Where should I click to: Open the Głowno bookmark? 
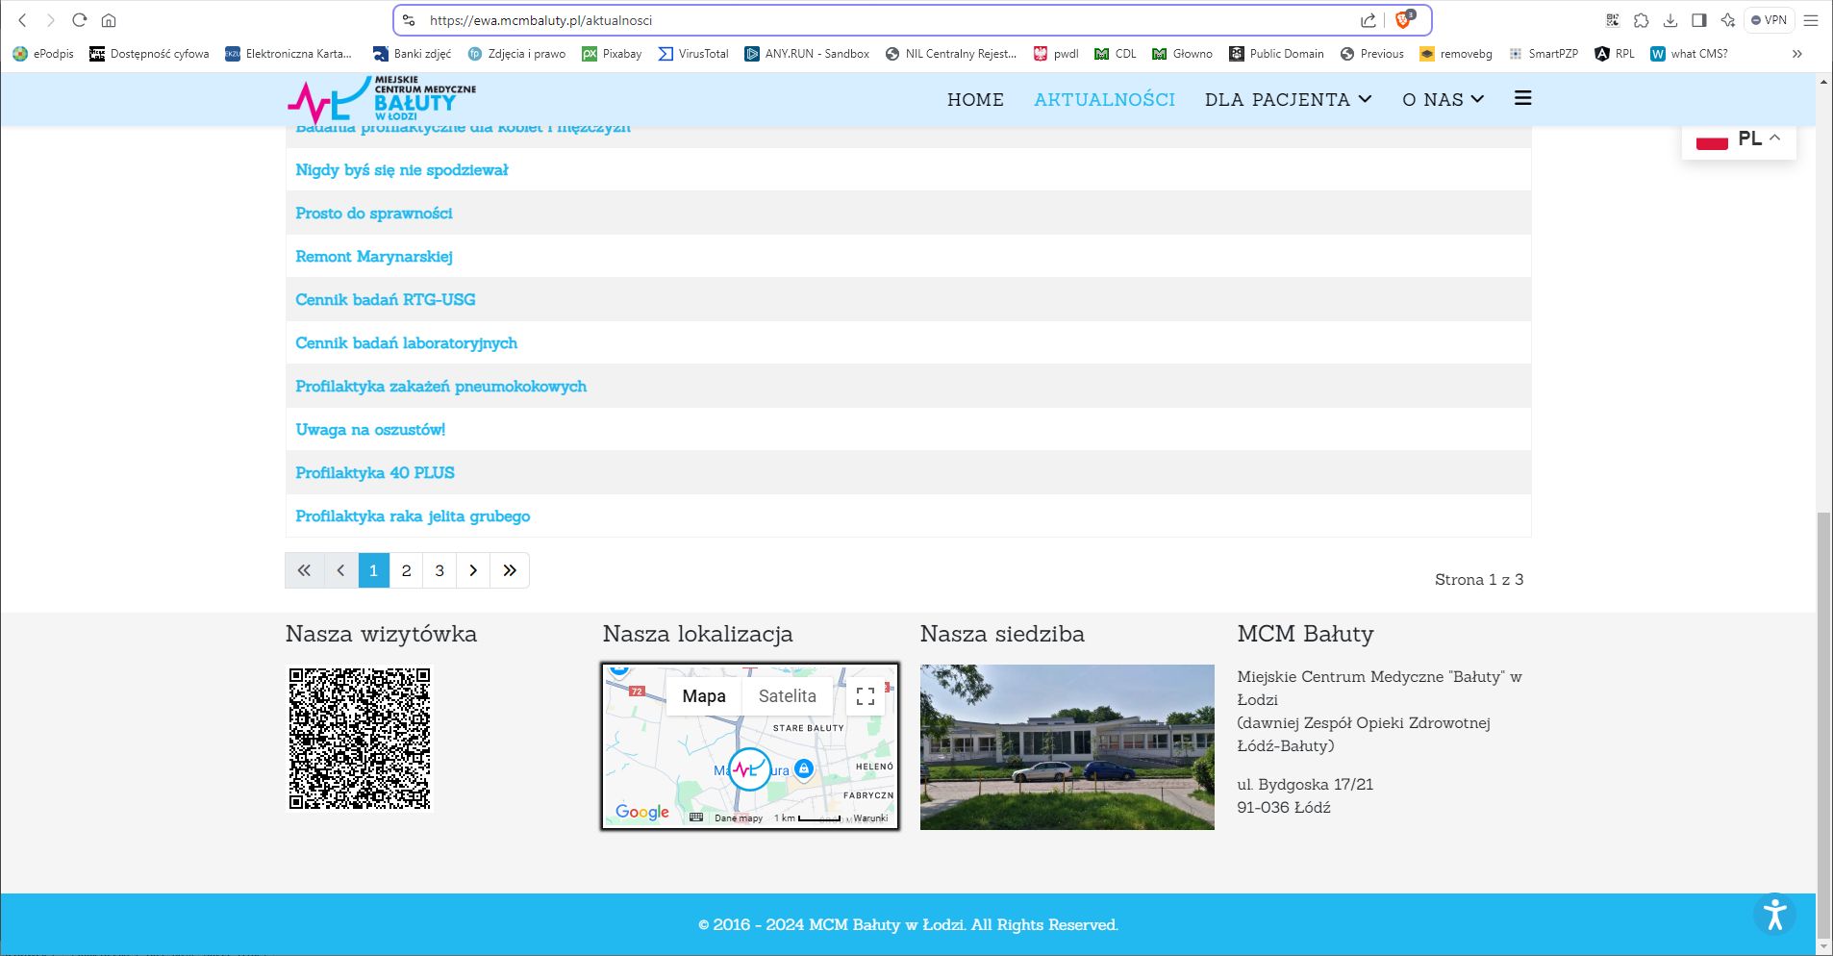pos(1182,54)
